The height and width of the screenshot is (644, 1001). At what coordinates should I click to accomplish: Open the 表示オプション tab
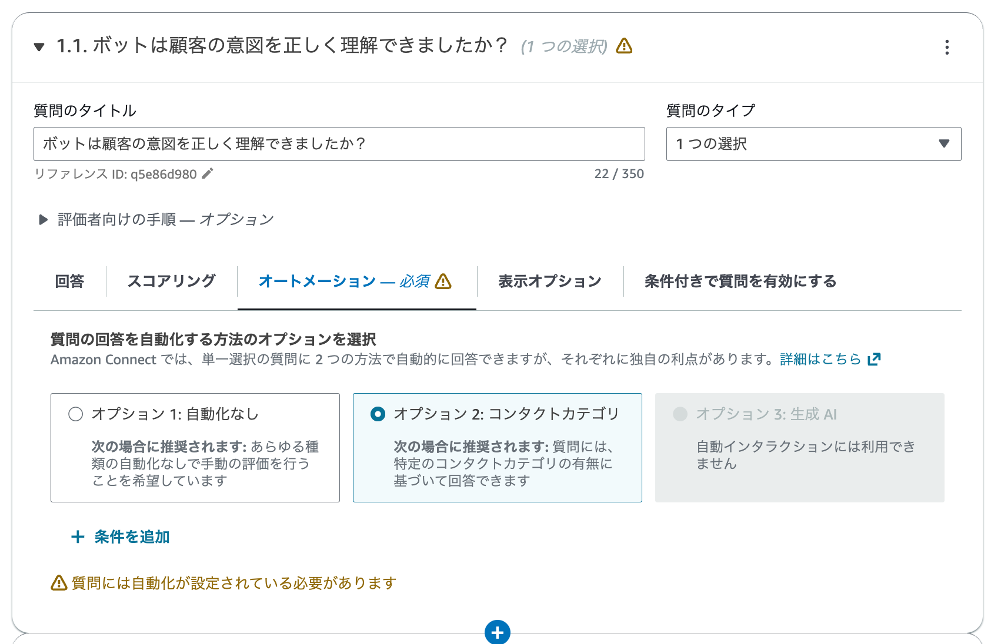[x=549, y=281]
